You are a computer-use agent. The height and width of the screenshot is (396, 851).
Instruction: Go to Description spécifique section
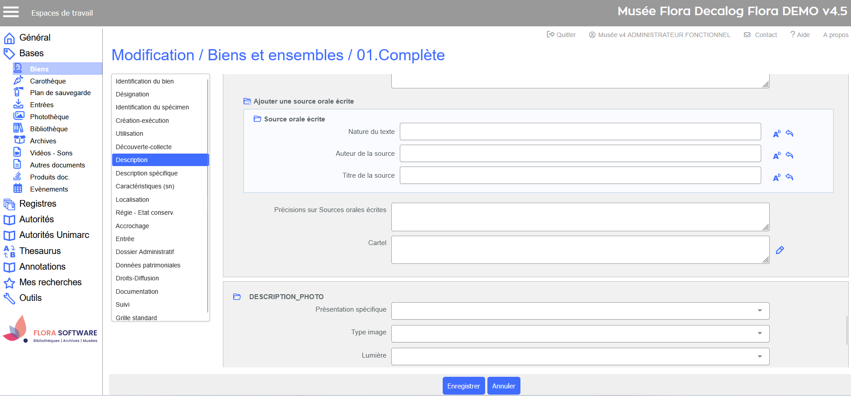click(x=147, y=173)
